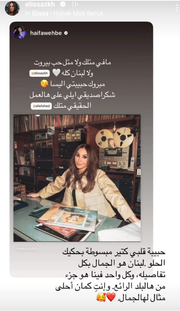Tap the Arabic reply text at bottom
This screenshot has width=180, height=311.
tap(110, 275)
